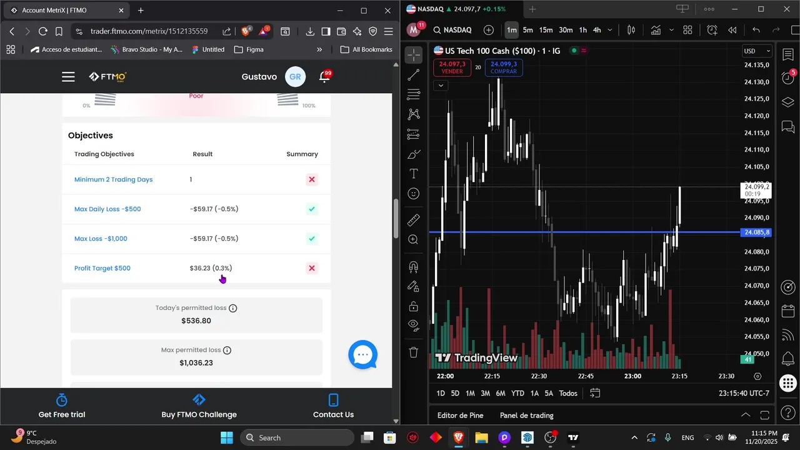This screenshot has height=450, width=800.
Task: Open the FTMO hamburger menu
Action: [68, 76]
